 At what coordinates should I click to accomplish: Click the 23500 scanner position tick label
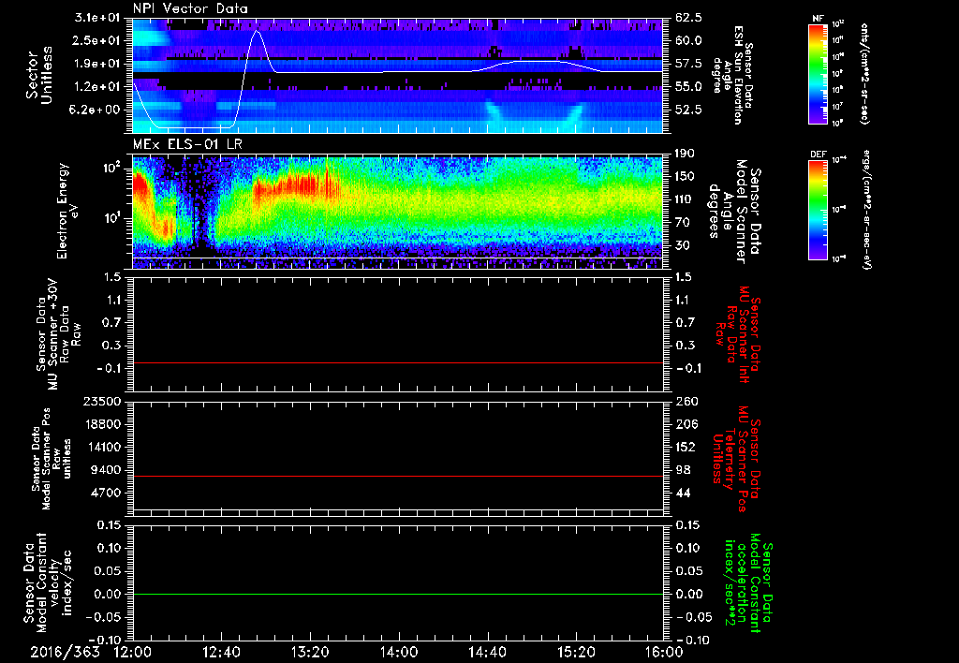[103, 402]
